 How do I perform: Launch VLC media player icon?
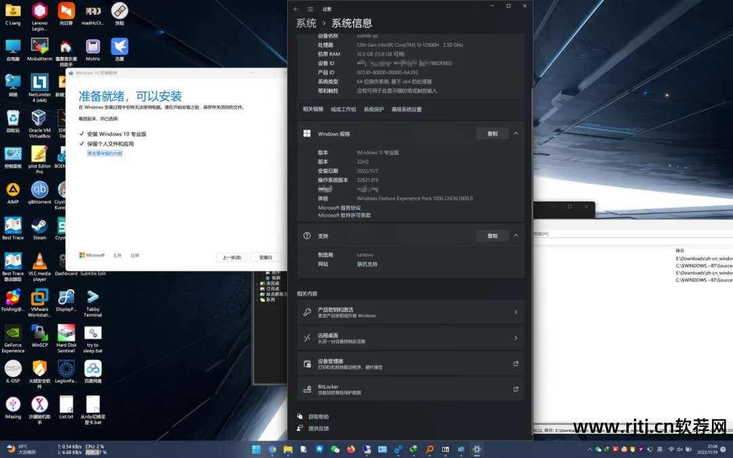click(39, 267)
